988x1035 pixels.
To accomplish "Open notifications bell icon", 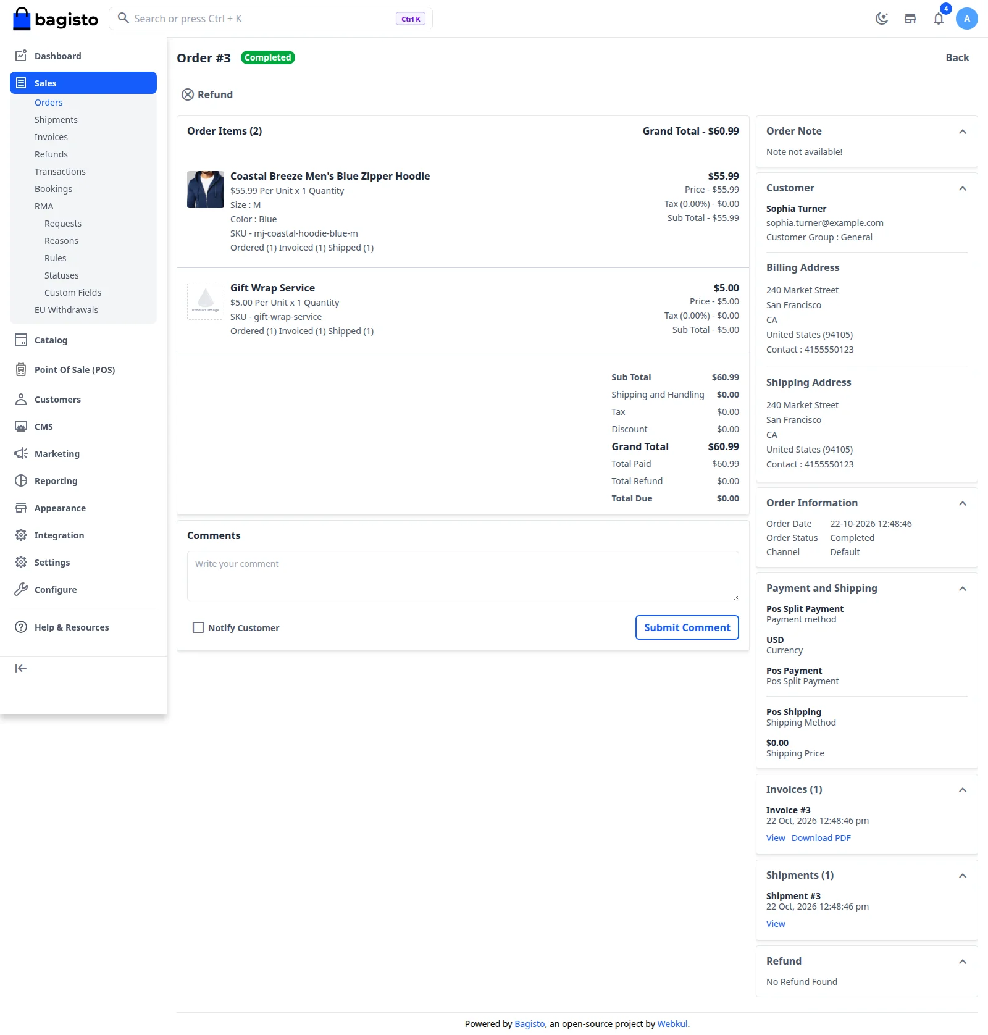I will coord(939,19).
